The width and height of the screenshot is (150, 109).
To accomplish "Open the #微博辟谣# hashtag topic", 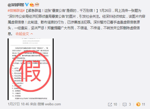I will coord(16,11).
